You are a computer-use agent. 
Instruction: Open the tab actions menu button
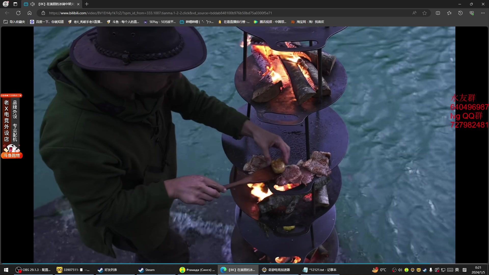(15, 4)
